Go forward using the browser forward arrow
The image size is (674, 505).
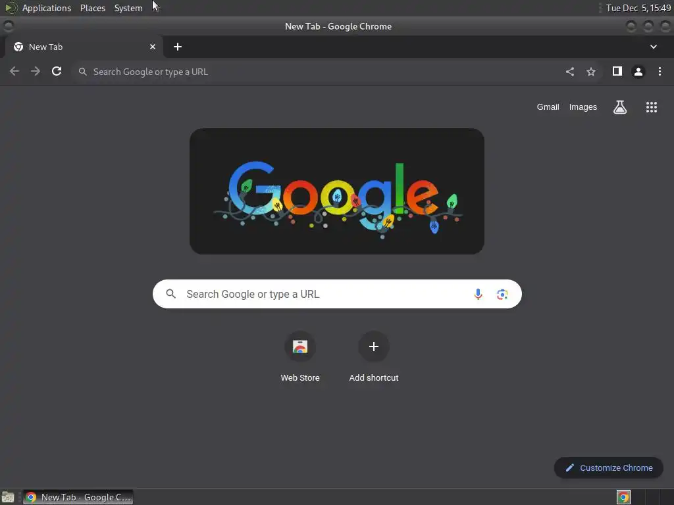tap(36, 71)
